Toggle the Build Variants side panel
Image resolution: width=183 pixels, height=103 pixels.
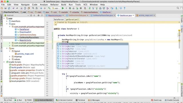click(1, 76)
